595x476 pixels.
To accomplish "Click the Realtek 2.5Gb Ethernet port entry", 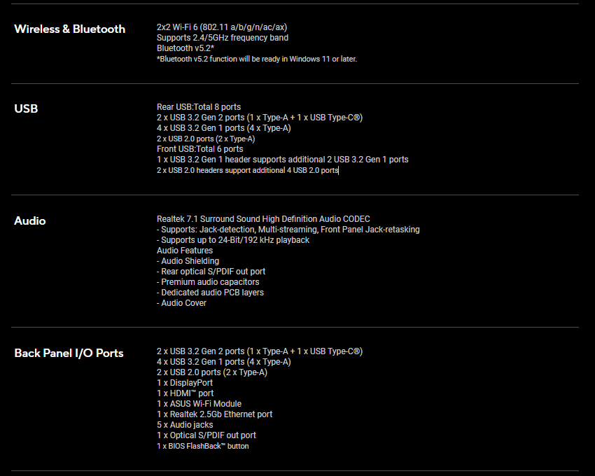I will (x=214, y=414).
